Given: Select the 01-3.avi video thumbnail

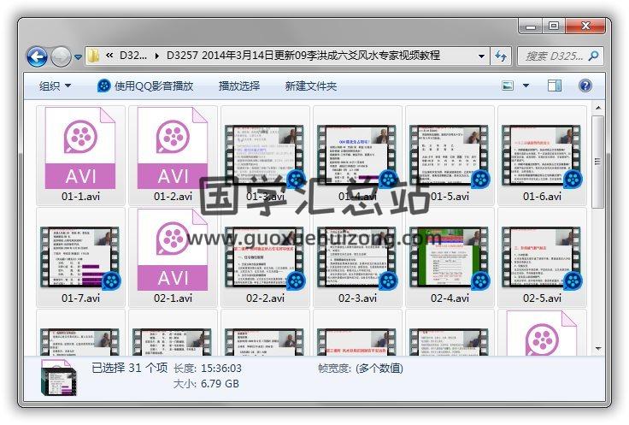Looking at the screenshot, I should pyautogui.click(x=265, y=156).
